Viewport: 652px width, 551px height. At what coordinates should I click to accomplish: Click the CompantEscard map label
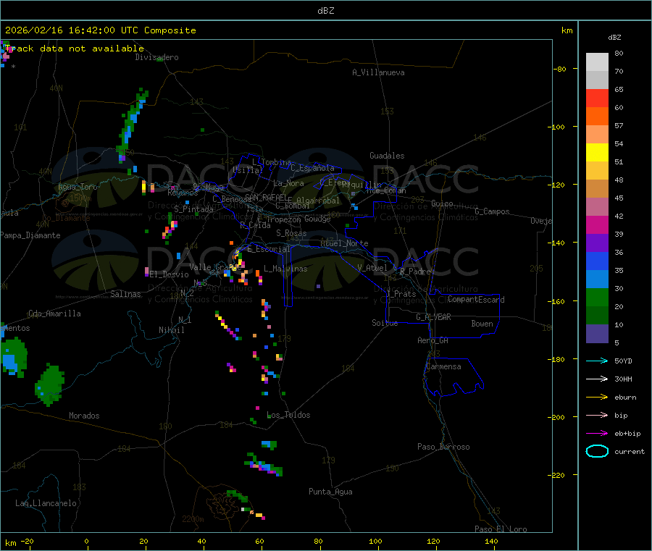476,299
